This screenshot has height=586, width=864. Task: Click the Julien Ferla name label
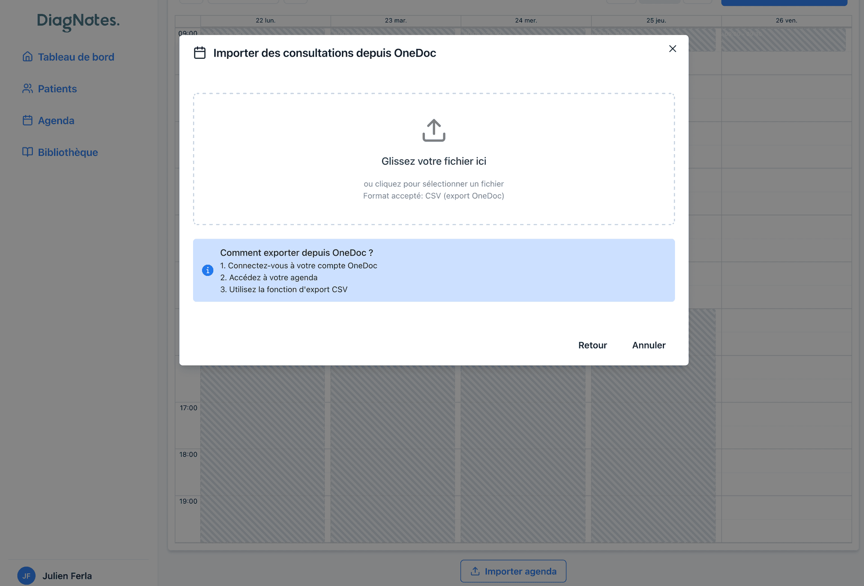(67, 576)
